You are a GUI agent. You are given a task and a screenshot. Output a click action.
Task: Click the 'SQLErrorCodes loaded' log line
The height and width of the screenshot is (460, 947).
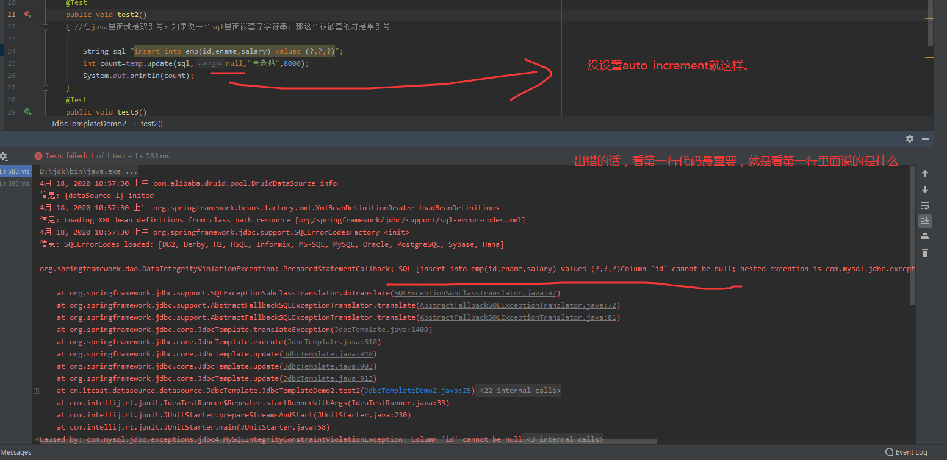tap(272, 244)
